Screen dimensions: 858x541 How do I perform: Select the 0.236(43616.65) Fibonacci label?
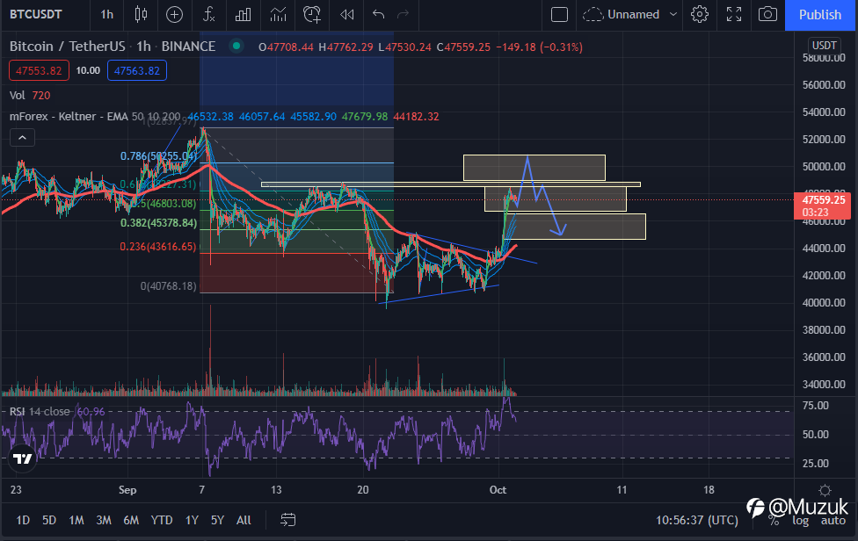point(157,247)
